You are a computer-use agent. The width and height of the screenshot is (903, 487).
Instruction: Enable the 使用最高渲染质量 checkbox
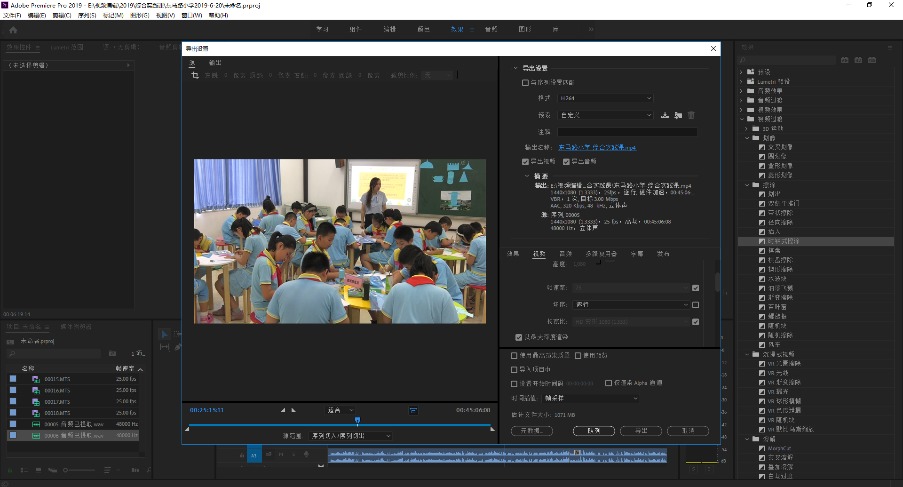514,356
